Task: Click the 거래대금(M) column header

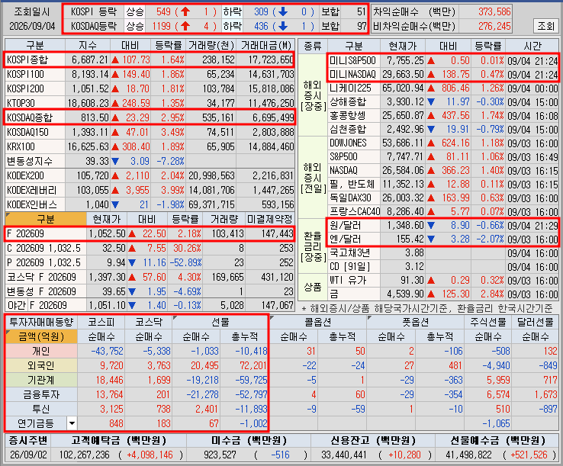Action: [265, 45]
